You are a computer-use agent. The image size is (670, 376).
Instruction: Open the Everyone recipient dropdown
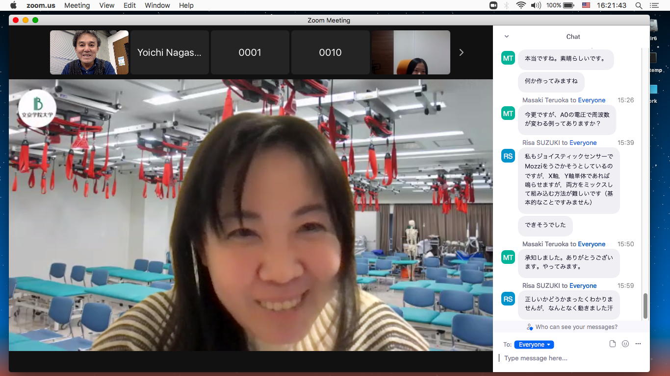click(x=534, y=345)
